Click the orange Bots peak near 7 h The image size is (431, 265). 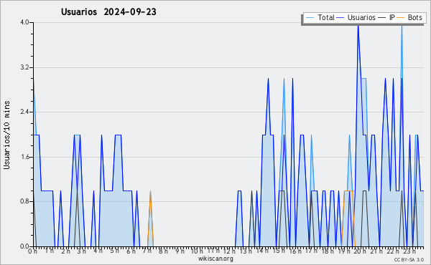click(150, 191)
